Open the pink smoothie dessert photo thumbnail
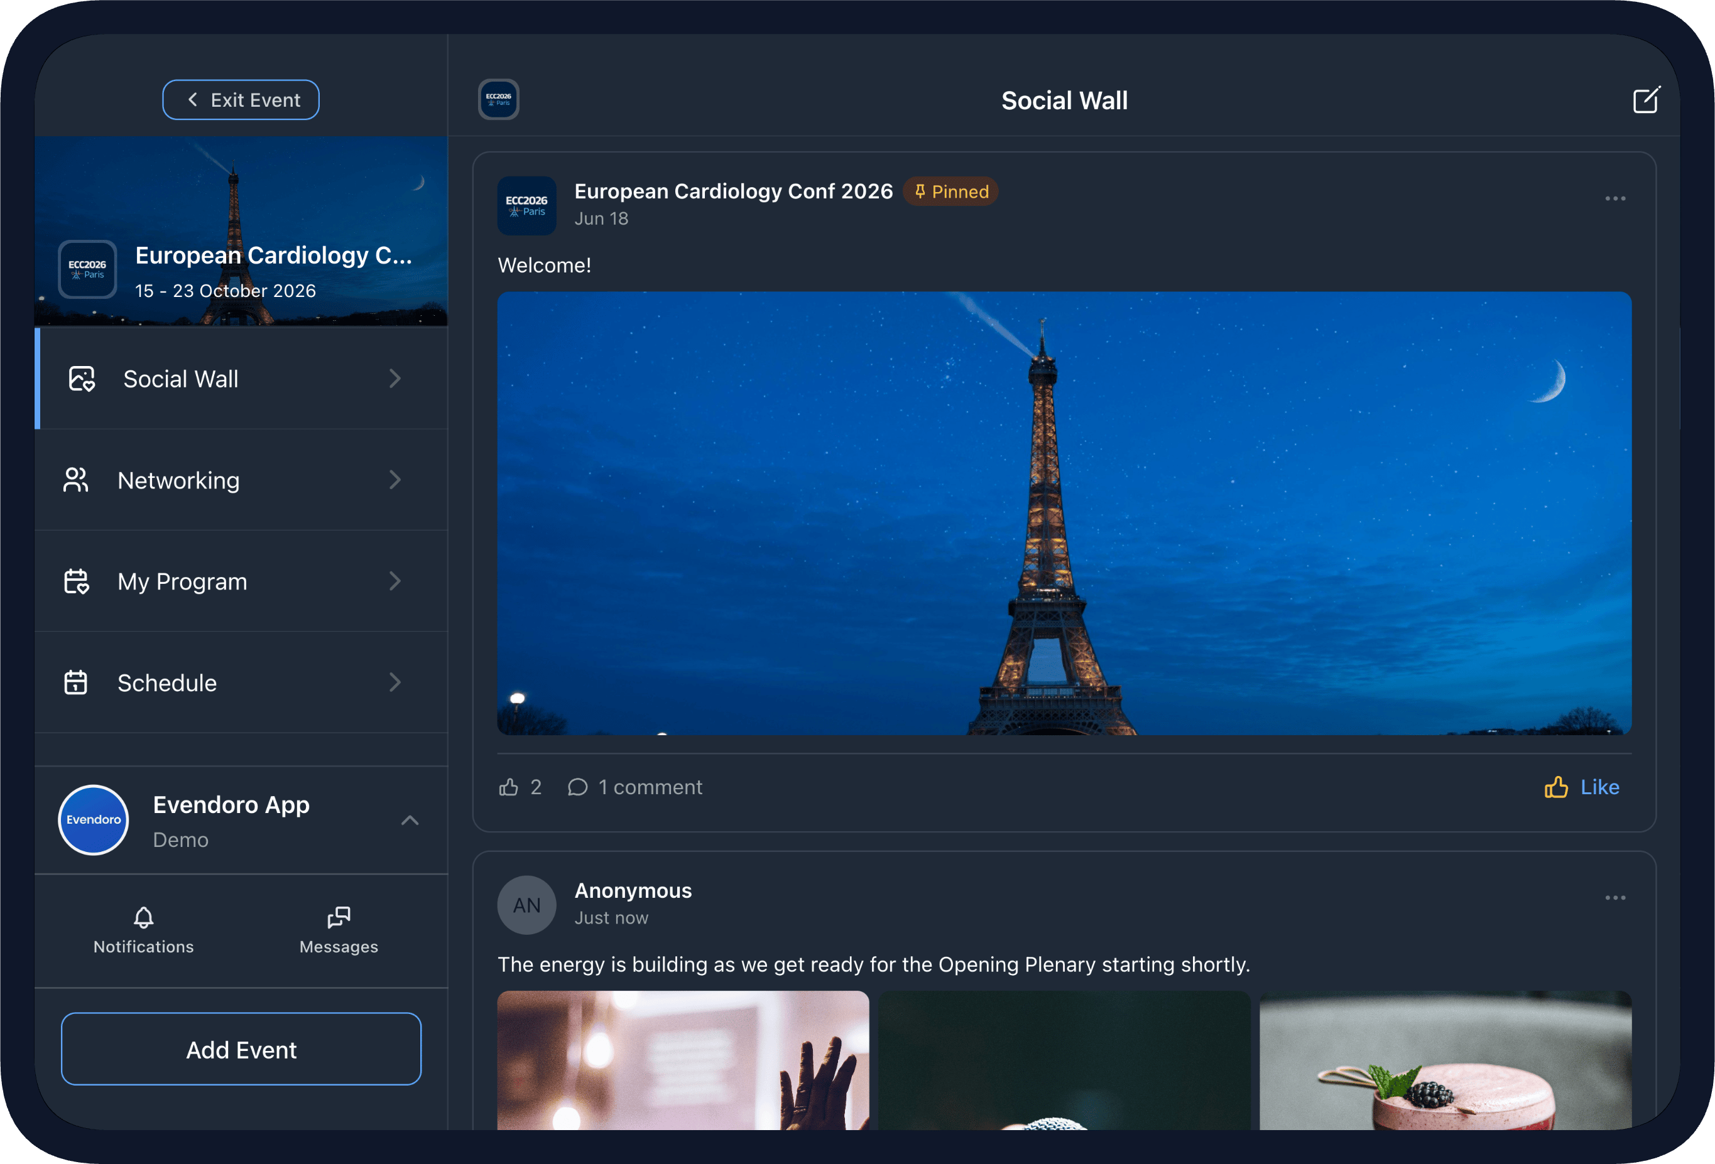 (x=1445, y=1060)
